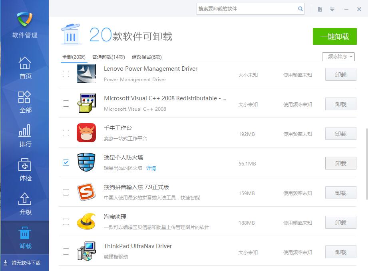Click the large trash can icon in the header
The image size is (368, 271).
click(x=71, y=34)
